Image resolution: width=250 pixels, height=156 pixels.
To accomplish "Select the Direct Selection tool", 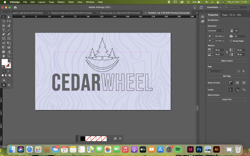I will (x=9, y=17).
